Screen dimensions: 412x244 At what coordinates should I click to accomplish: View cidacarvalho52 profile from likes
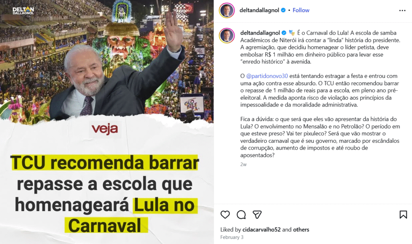(262, 230)
